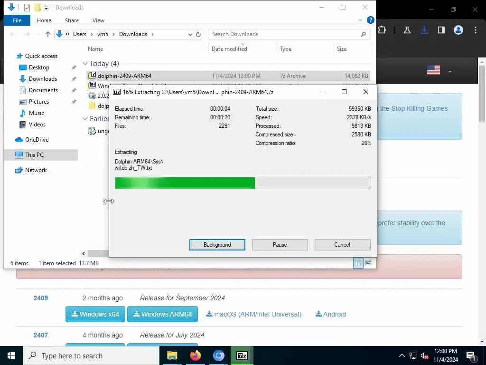Image resolution: width=486 pixels, height=365 pixels.
Task: Open Downloads in navigation pane
Action: click(43, 79)
